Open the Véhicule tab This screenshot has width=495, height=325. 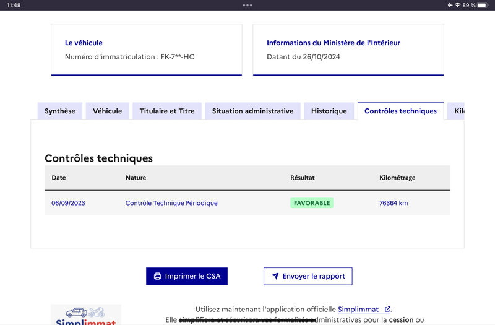tap(107, 111)
